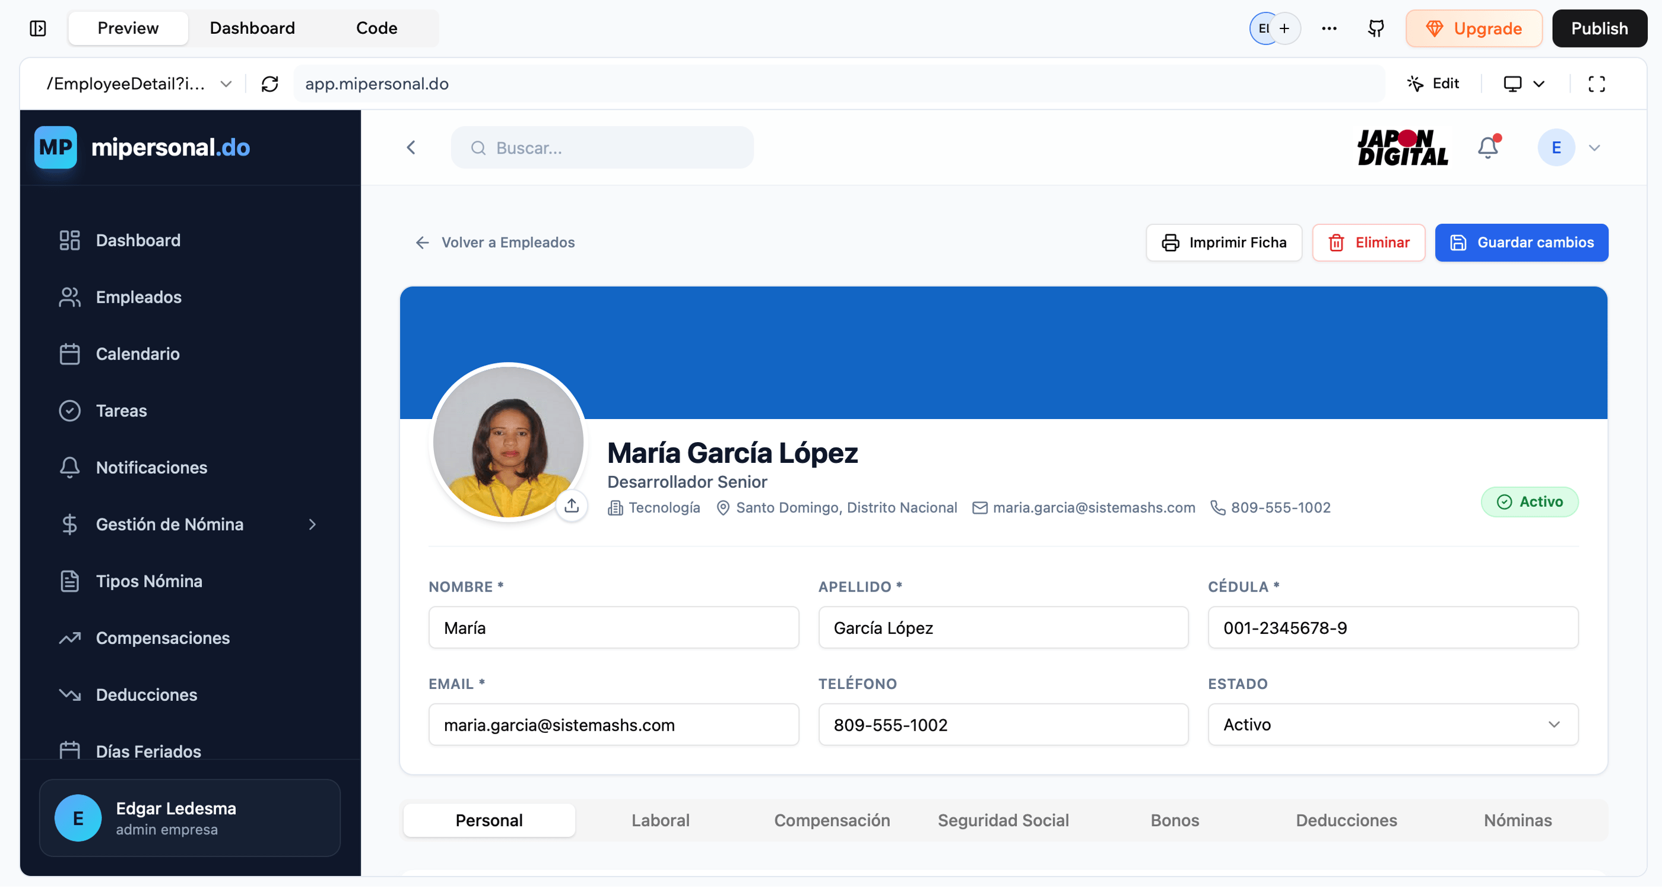Click the Eliminar button
1662x889 pixels.
pyautogui.click(x=1368, y=243)
